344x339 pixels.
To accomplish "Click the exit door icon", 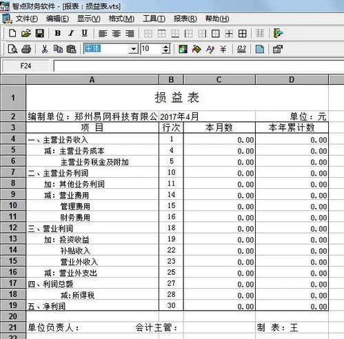I will coord(278,33).
